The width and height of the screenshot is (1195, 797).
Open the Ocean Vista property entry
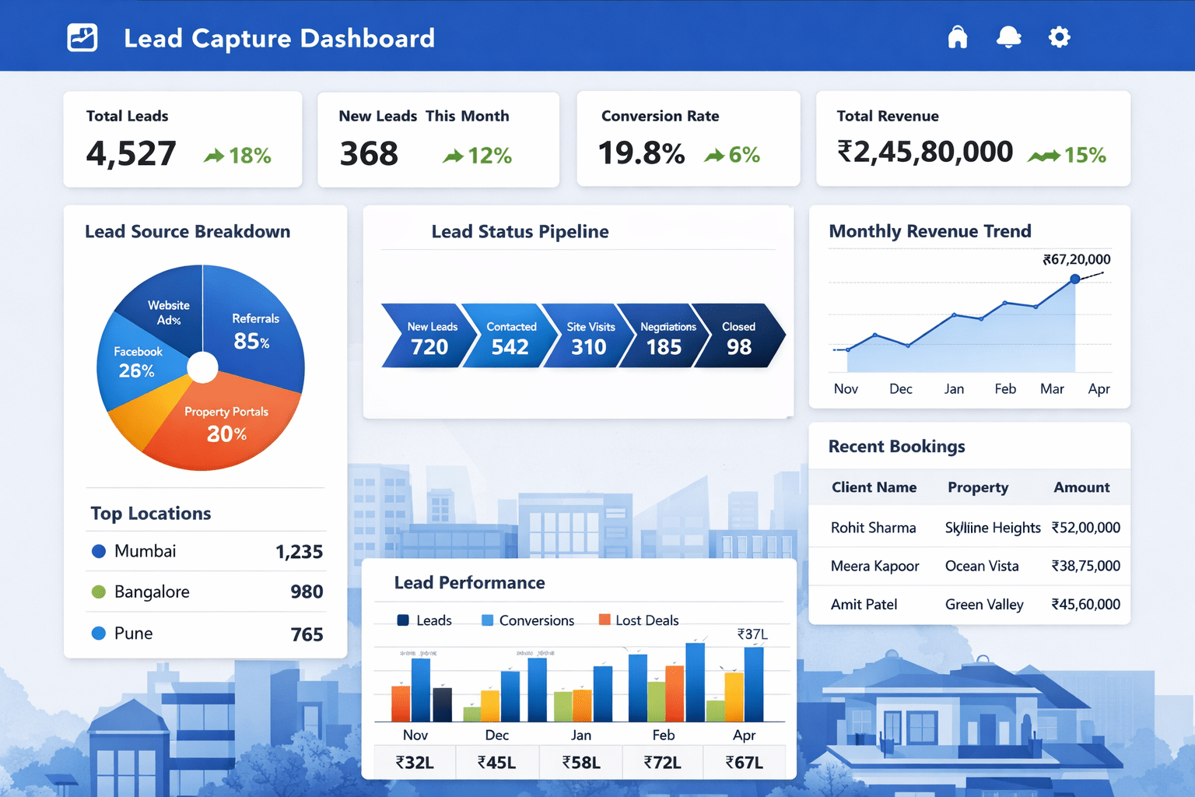tap(983, 566)
